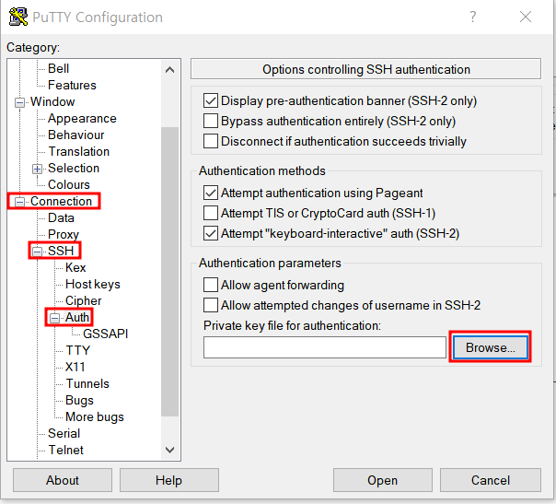Open the Host keys category

(x=93, y=285)
